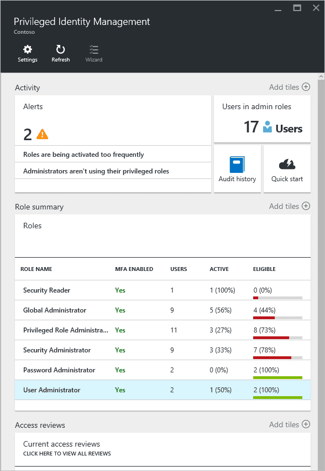Click the scrollbar up arrow
This screenshot has width=325, height=471.
321,76
